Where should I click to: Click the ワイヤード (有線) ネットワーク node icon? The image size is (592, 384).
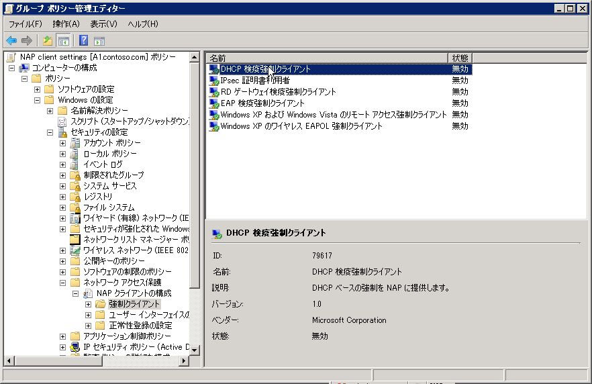(x=75, y=218)
